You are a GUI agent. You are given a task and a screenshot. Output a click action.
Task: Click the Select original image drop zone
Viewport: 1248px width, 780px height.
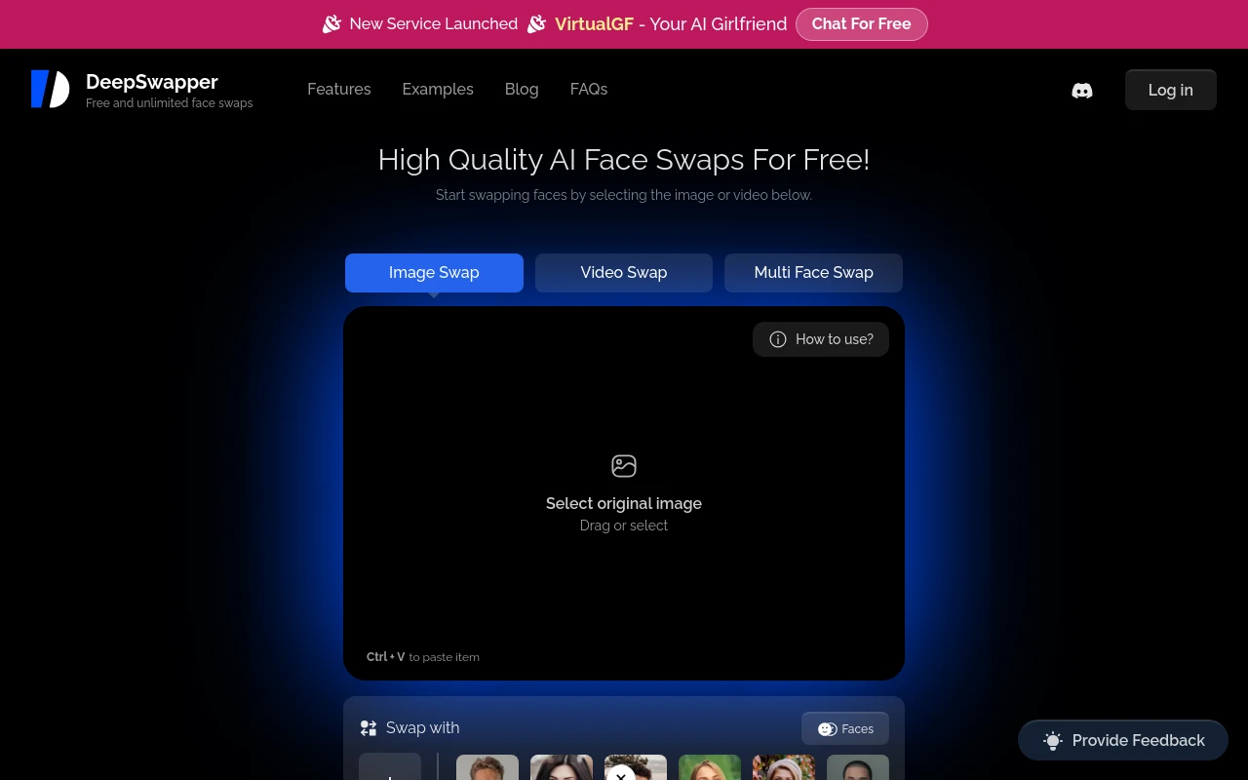point(624,493)
